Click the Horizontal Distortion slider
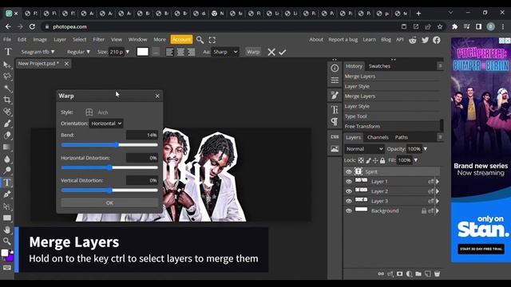The height and width of the screenshot is (287, 511). click(109, 167)
